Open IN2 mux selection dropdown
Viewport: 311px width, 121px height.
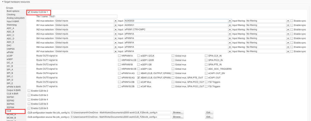coord(116,30)
